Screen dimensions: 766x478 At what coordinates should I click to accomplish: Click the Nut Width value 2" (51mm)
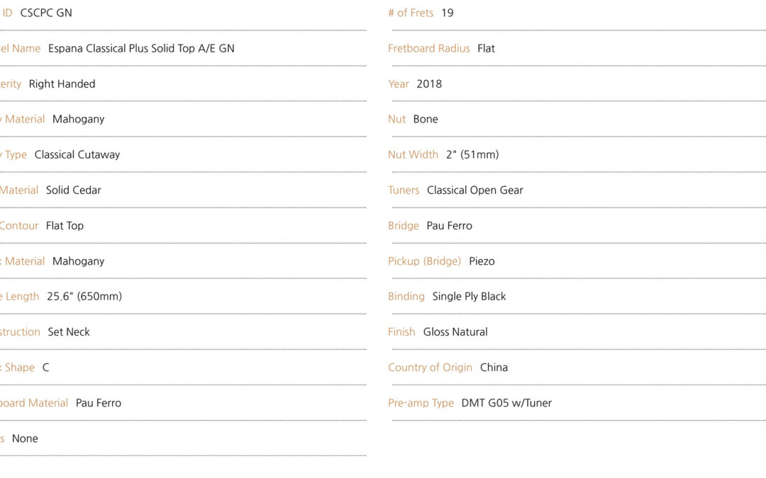[472, 154]
